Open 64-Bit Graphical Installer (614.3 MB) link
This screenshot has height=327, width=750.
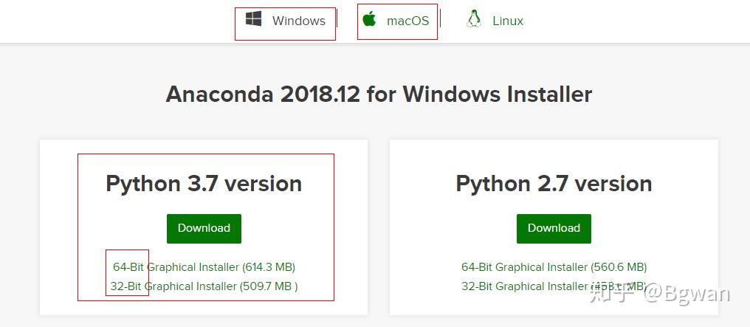[x=204, y=267]
